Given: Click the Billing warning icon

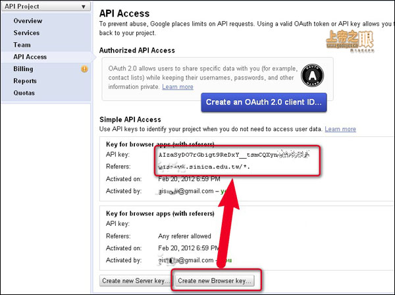Looking at the screenshot, I should coord(84,68).
